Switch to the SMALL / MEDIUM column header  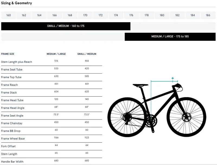click(87, 54)
